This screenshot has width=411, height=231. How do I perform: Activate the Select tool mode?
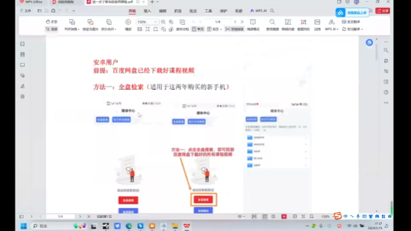52,29
